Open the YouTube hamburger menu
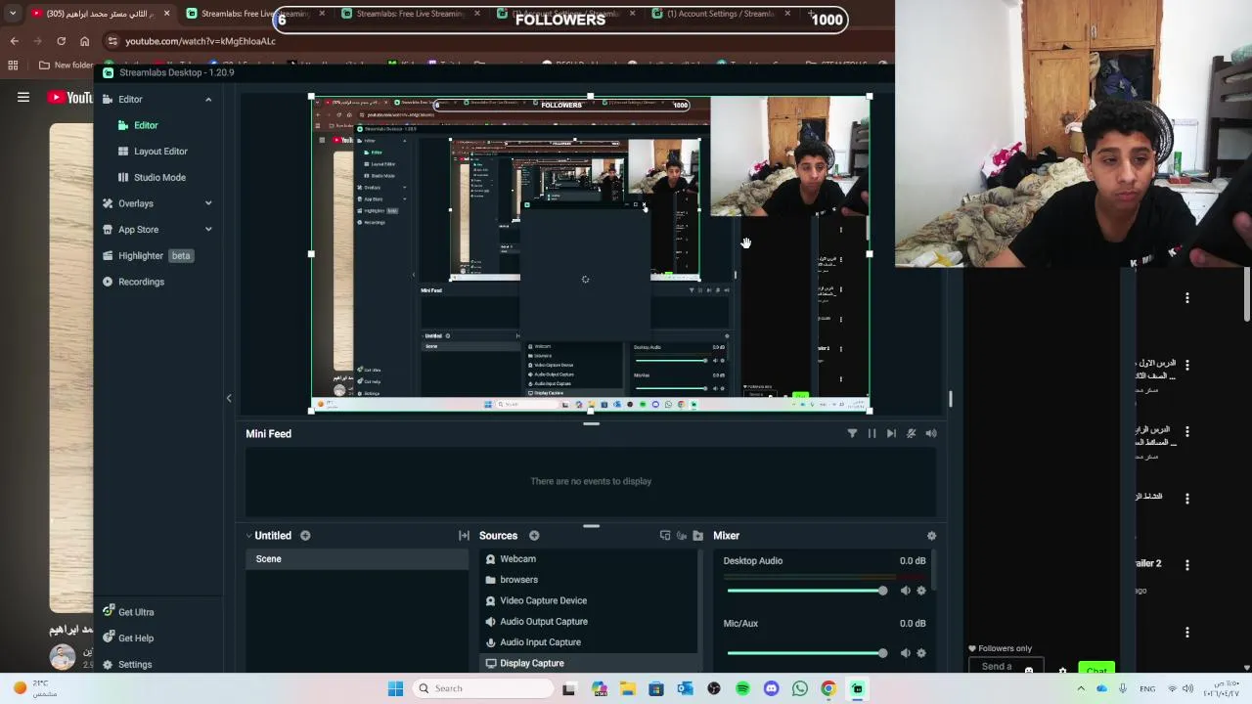The height and width of the screenshot is (704, 1252). coord(23,98)
